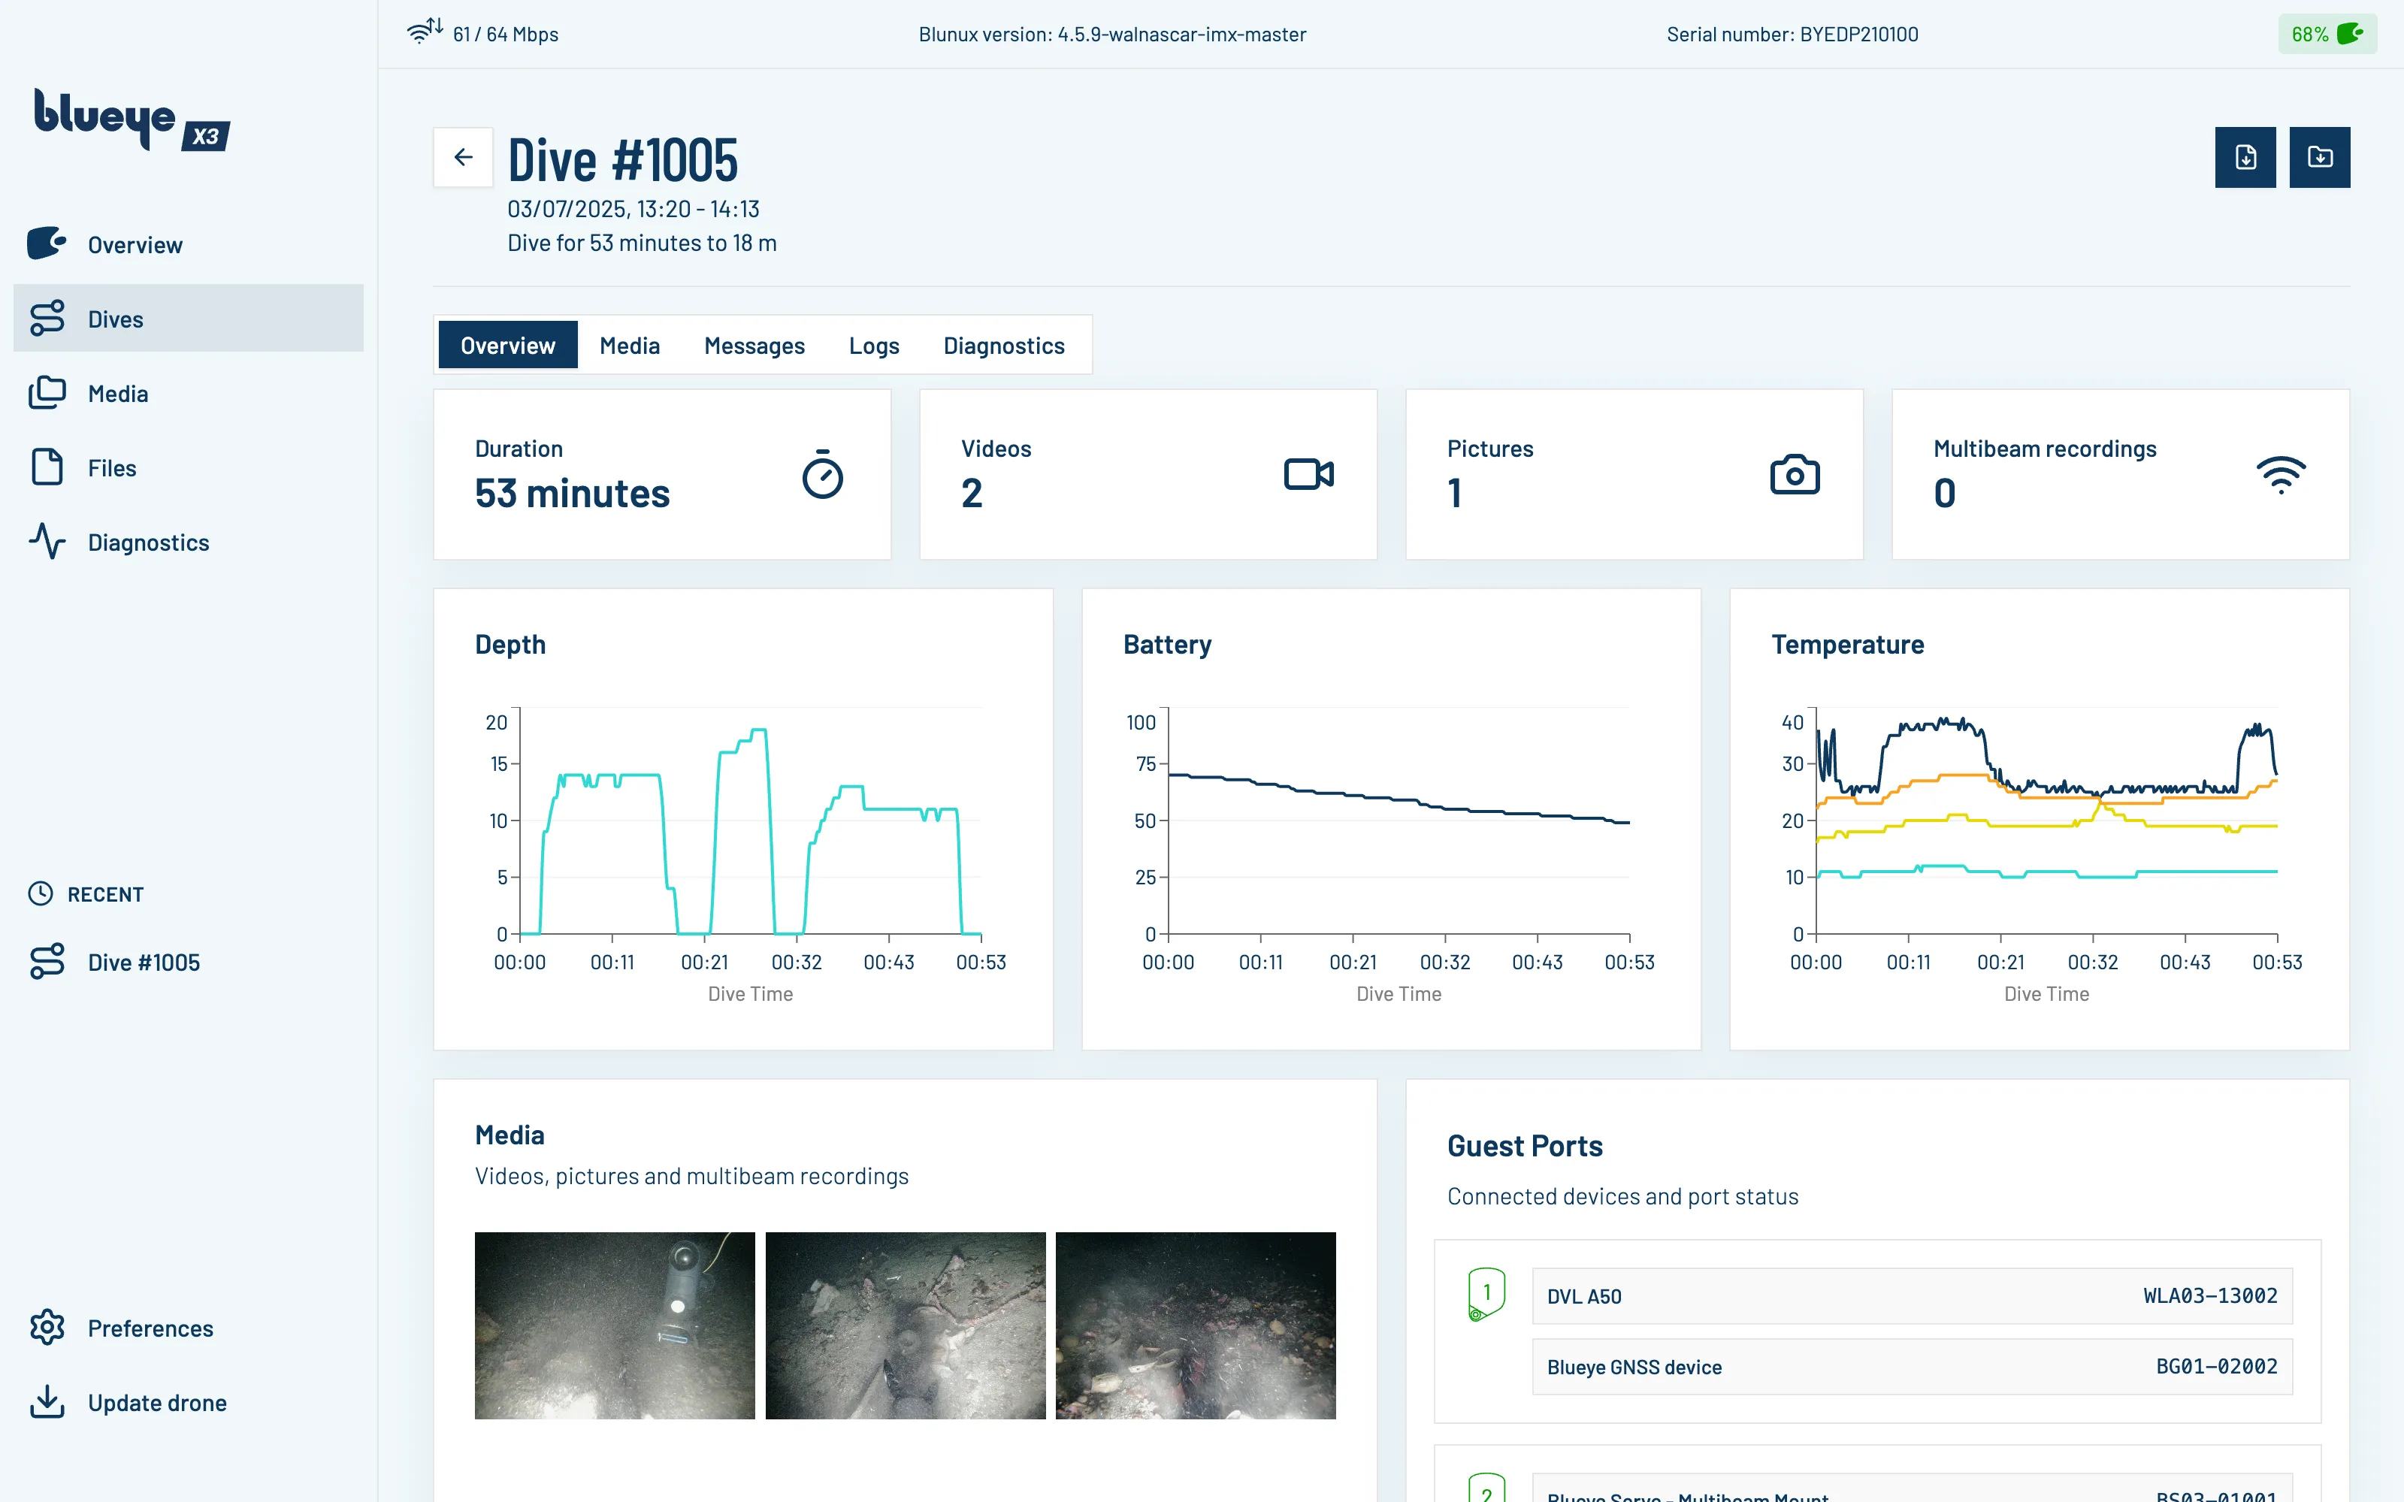
Task: Click the 68% battery indicator
Action: coord(2327,34)
